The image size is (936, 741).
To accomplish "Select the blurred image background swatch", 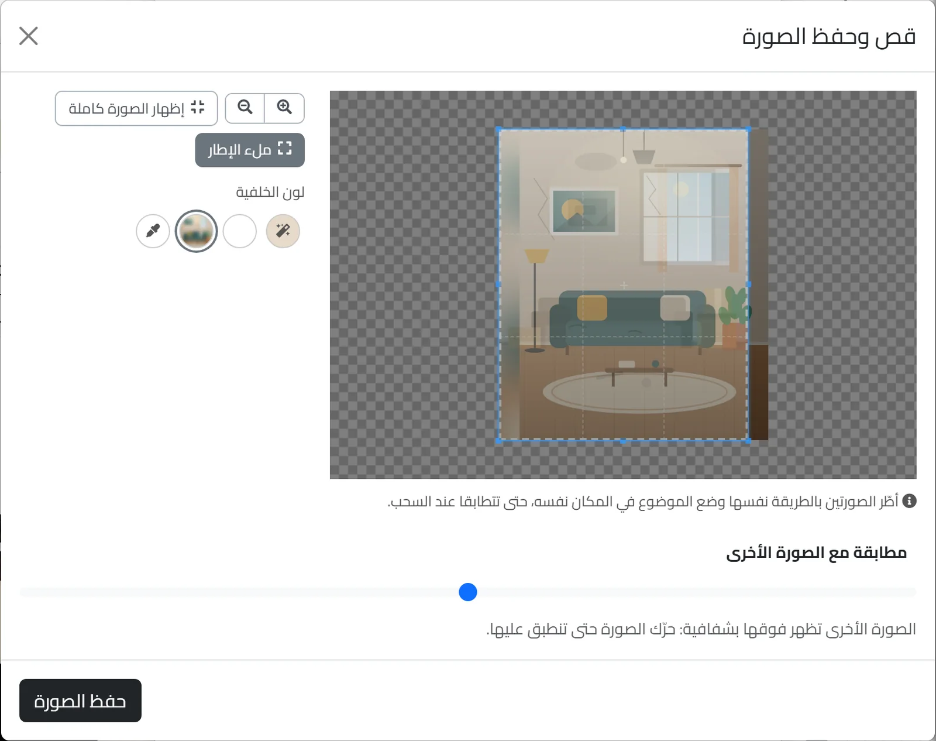I will point(196,231).
